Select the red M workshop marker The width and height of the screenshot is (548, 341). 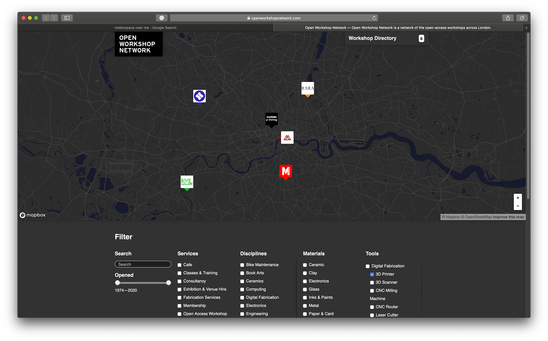(286, 171)
